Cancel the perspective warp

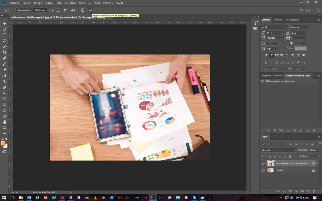(x=83, y=10)
